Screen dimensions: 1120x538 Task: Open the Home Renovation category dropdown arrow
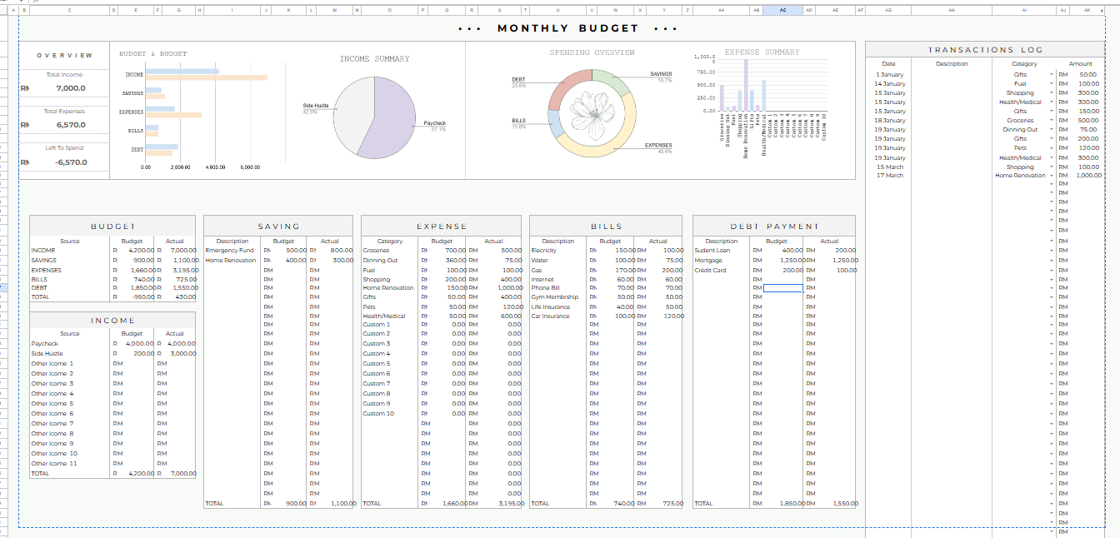point(1052,176)
